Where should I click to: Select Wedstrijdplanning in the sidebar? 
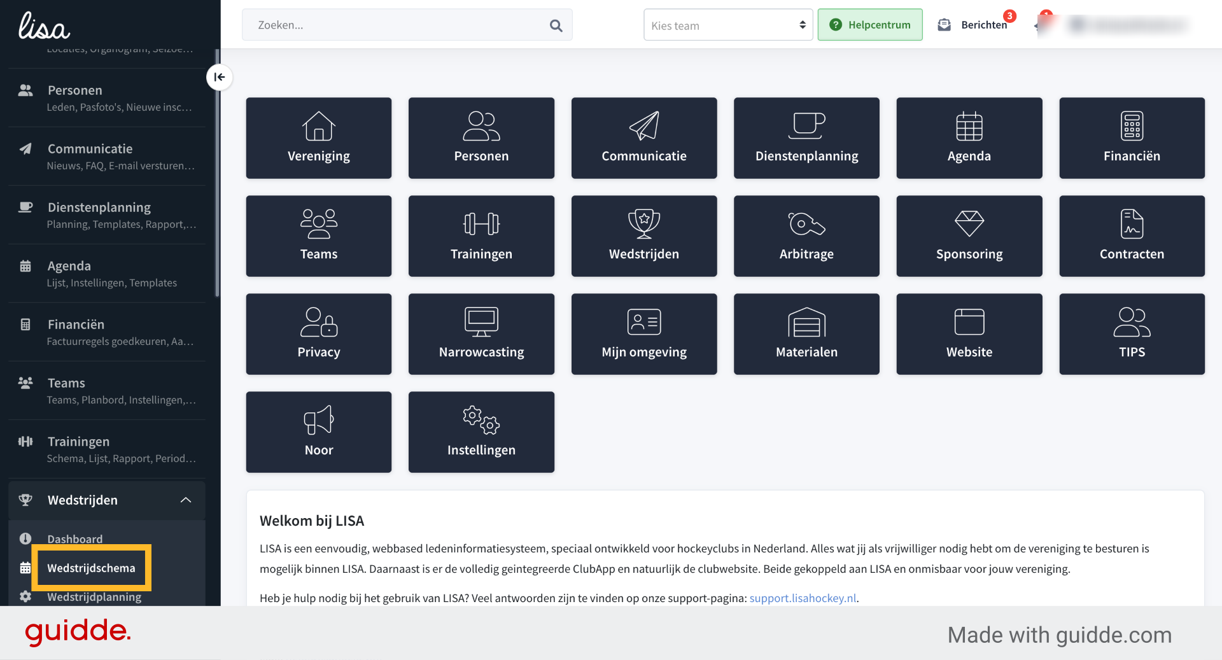point(94,596)
